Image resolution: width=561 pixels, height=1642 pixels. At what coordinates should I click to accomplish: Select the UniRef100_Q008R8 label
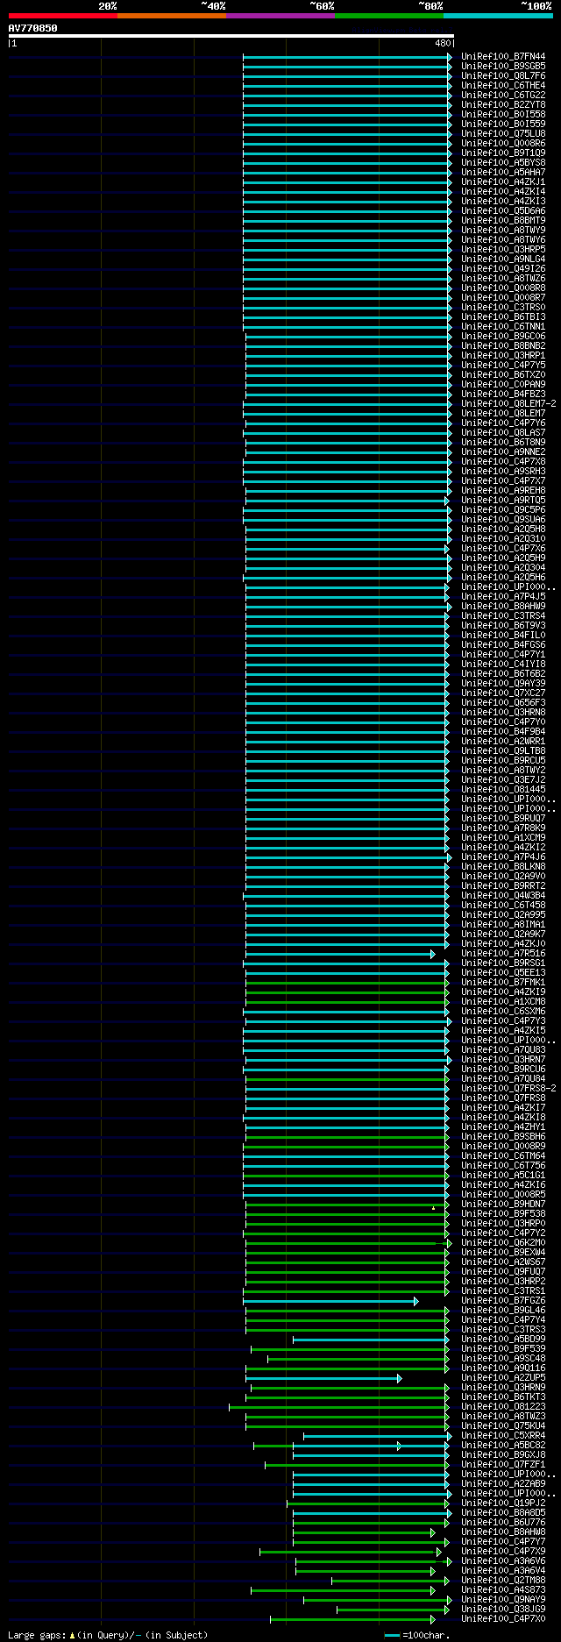(x=503, y=288)
